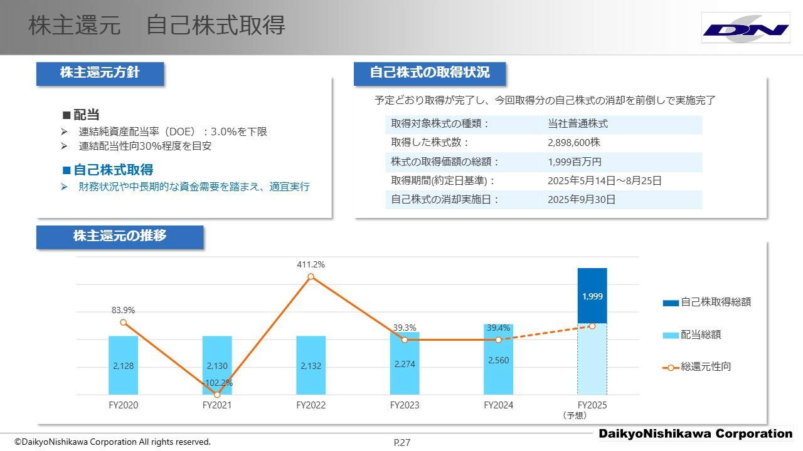
Task: Select the 411.2% data point on the line
Action: tap(311, 276)
